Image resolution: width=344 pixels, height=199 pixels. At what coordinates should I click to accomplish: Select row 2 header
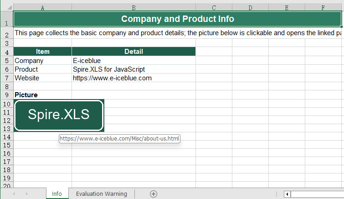7,33
